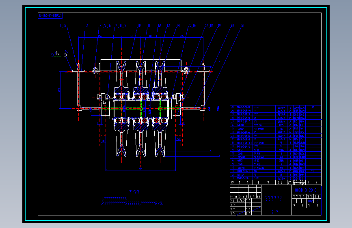The width and height of the screenshot is (352, 228).
Task: Select the 414 dimension under the rollers
Action: (x=141, y=168)
